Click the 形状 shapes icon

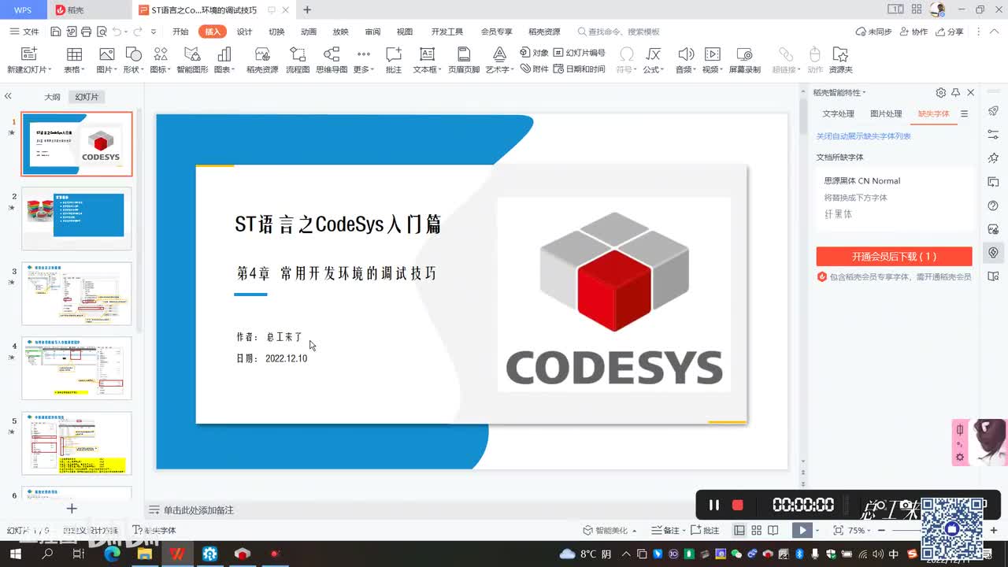click(x=133, y=54)
